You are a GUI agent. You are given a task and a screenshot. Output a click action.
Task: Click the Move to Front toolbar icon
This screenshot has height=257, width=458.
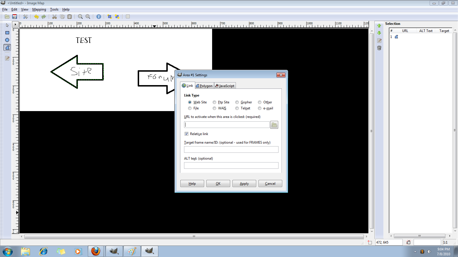click(x=109, y=17)
